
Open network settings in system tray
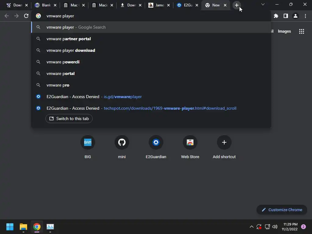267,227
